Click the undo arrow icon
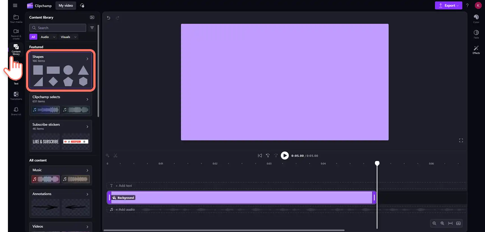The image size is (485, 232). point(109,18)
